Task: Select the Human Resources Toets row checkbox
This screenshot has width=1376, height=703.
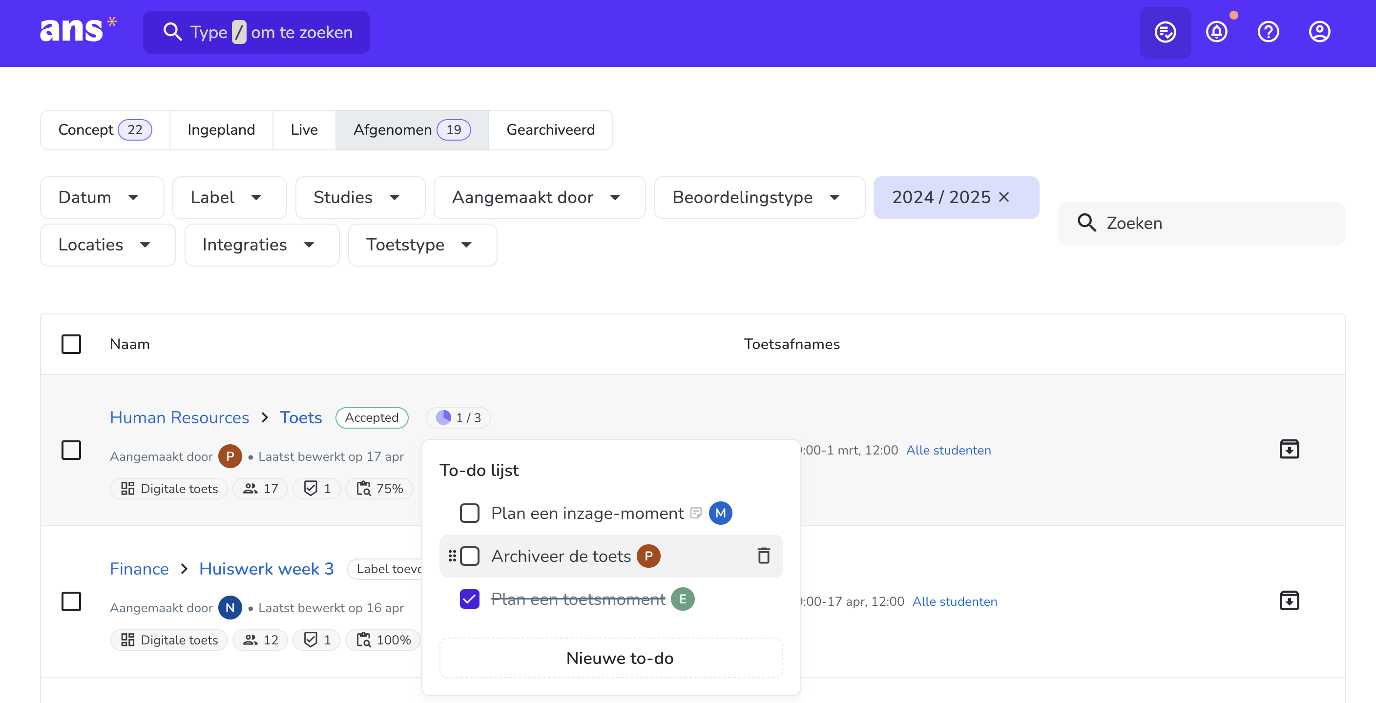Action: coord(71,450)
